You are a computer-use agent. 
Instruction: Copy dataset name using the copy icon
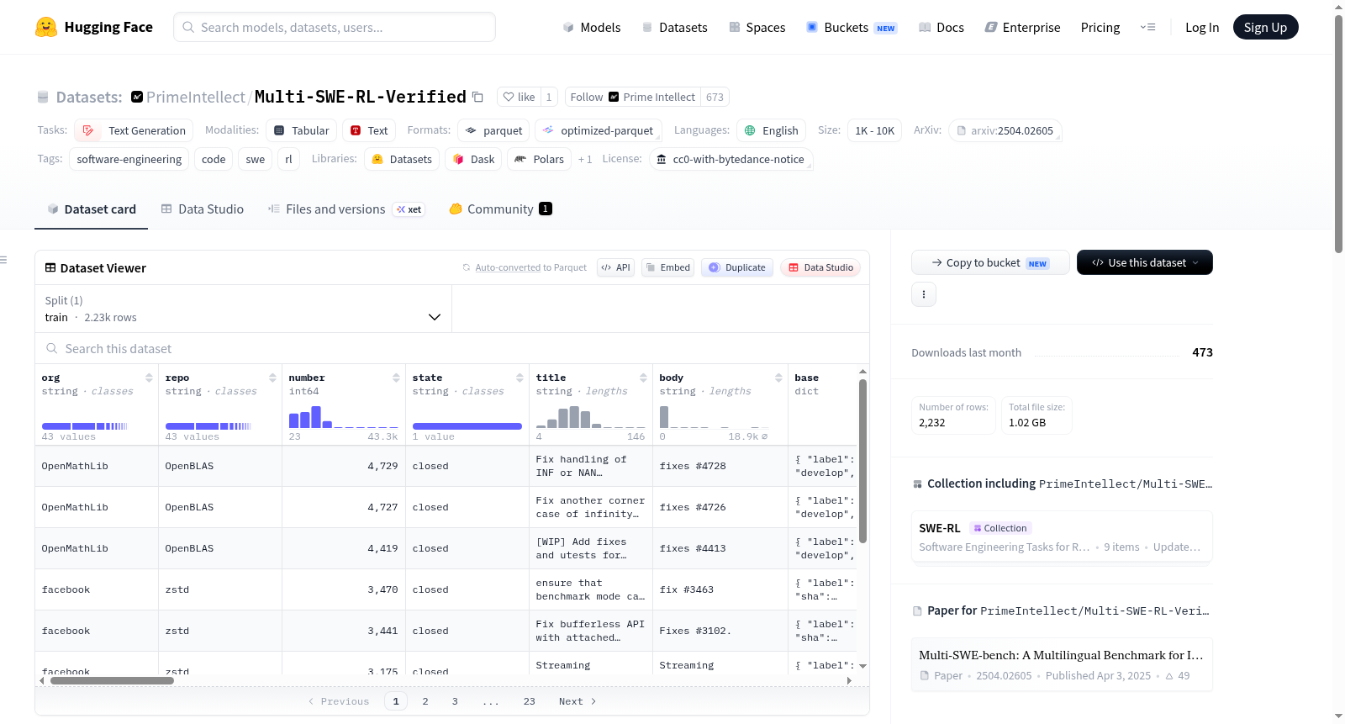point(477,97)
